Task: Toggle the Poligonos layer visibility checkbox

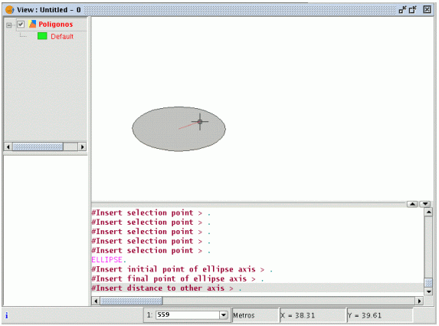Action: click(21, 25)
